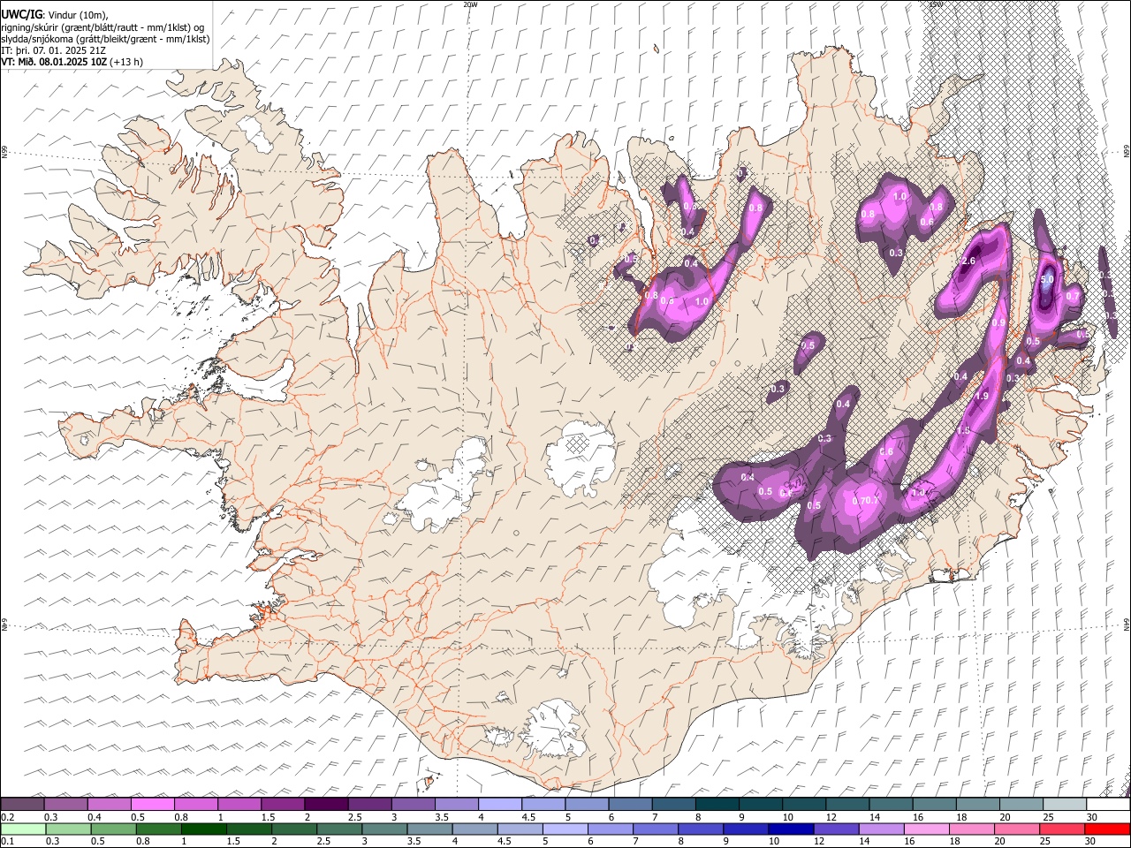Select the "slydda/snjókoma" description line
The height and width of the screenshot is (848, 1131).
pos(106,39)
